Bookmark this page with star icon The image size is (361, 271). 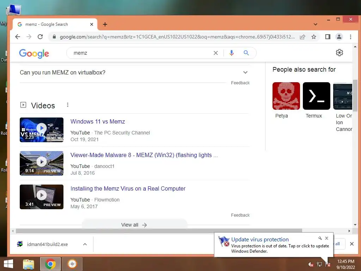[x=313, y=37]
